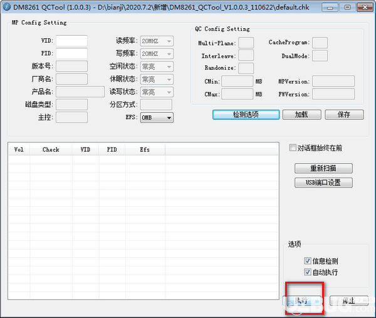Screen dimensions: 376x318
Task: Focus the PID input field
Action: (x=71, y=53)
